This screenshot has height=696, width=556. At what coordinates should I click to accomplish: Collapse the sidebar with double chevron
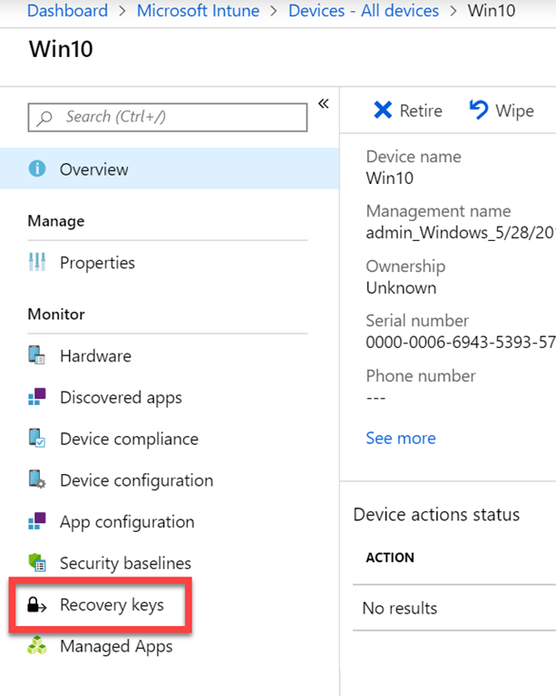coord(323,104)
